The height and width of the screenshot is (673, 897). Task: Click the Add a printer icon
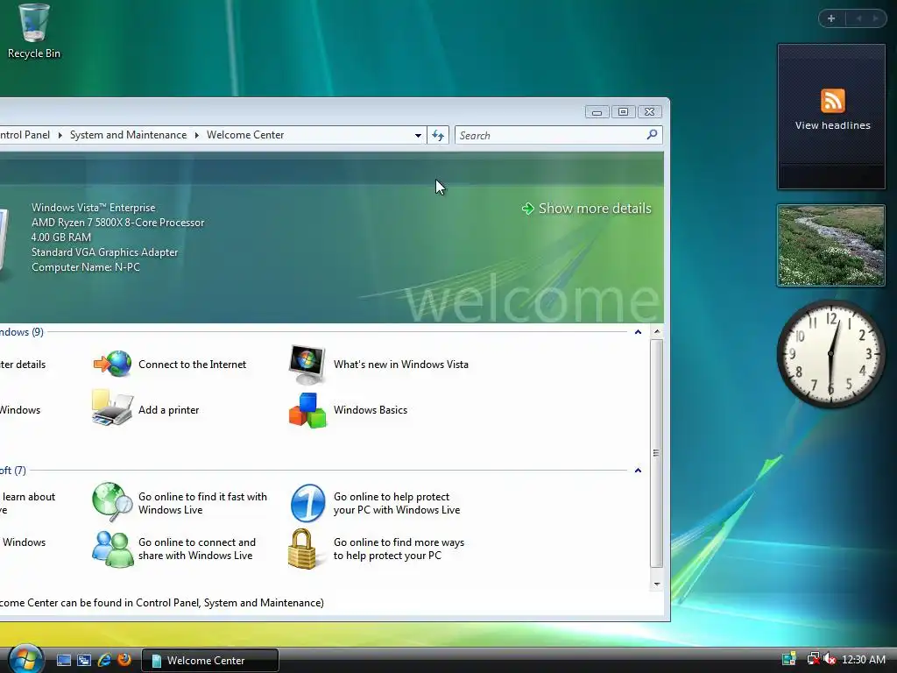[113, 408]
